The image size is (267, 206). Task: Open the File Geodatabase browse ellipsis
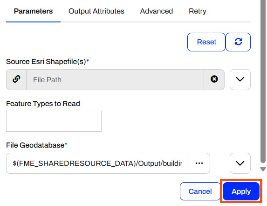click(199, 163)
